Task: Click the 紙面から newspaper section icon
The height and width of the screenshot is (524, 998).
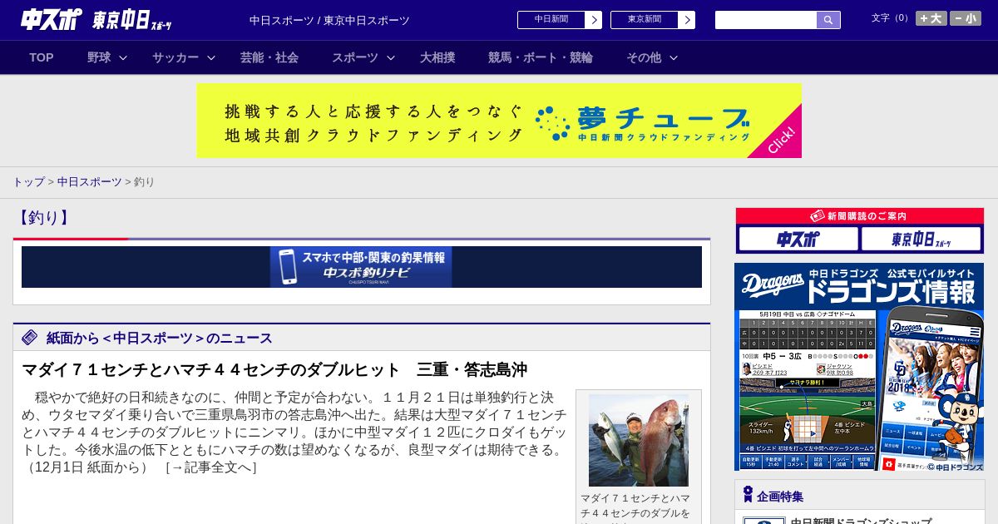Action: (x=30, y=338)
